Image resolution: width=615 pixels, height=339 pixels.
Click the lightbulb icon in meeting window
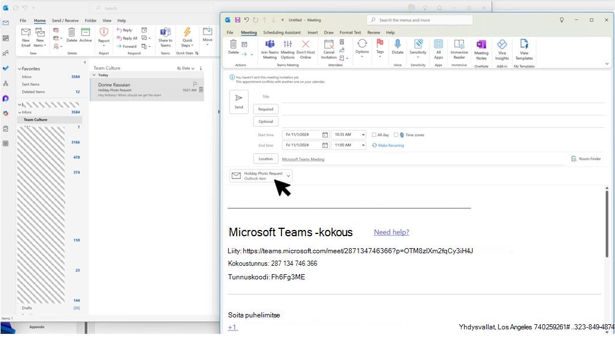[x=562, y=20]
